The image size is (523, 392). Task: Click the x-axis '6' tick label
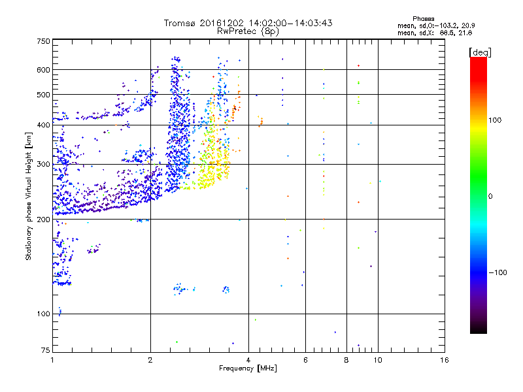(305, 360)
